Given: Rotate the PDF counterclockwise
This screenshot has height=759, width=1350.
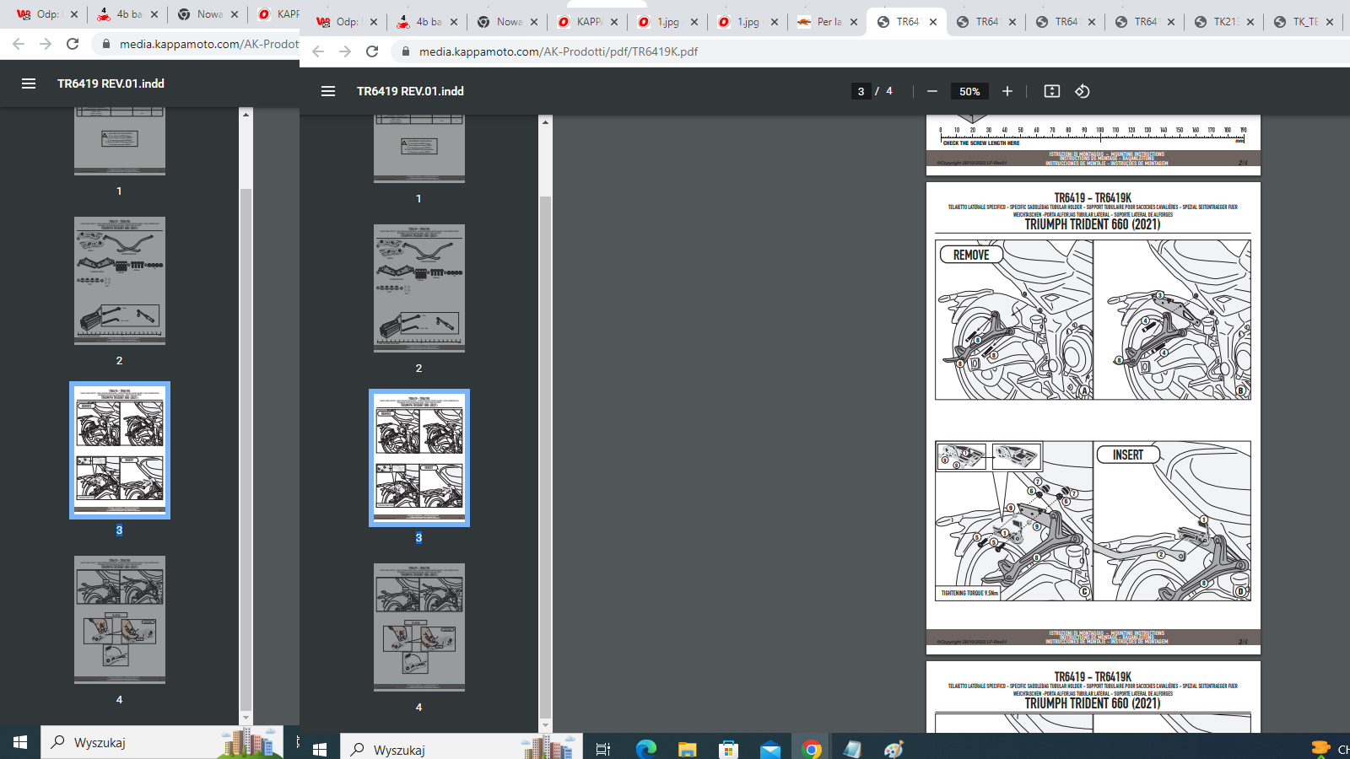Looking at the screenshot, I should (1083, 91).
